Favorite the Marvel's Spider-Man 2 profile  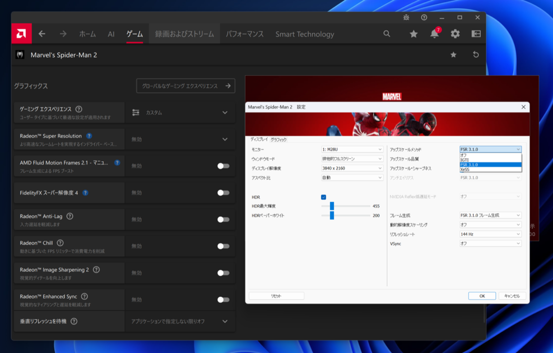point(453,55)
